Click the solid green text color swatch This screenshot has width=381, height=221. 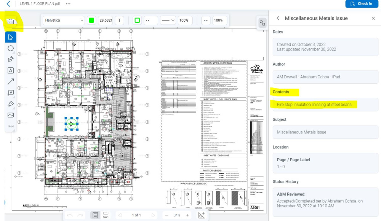point(91,21)
